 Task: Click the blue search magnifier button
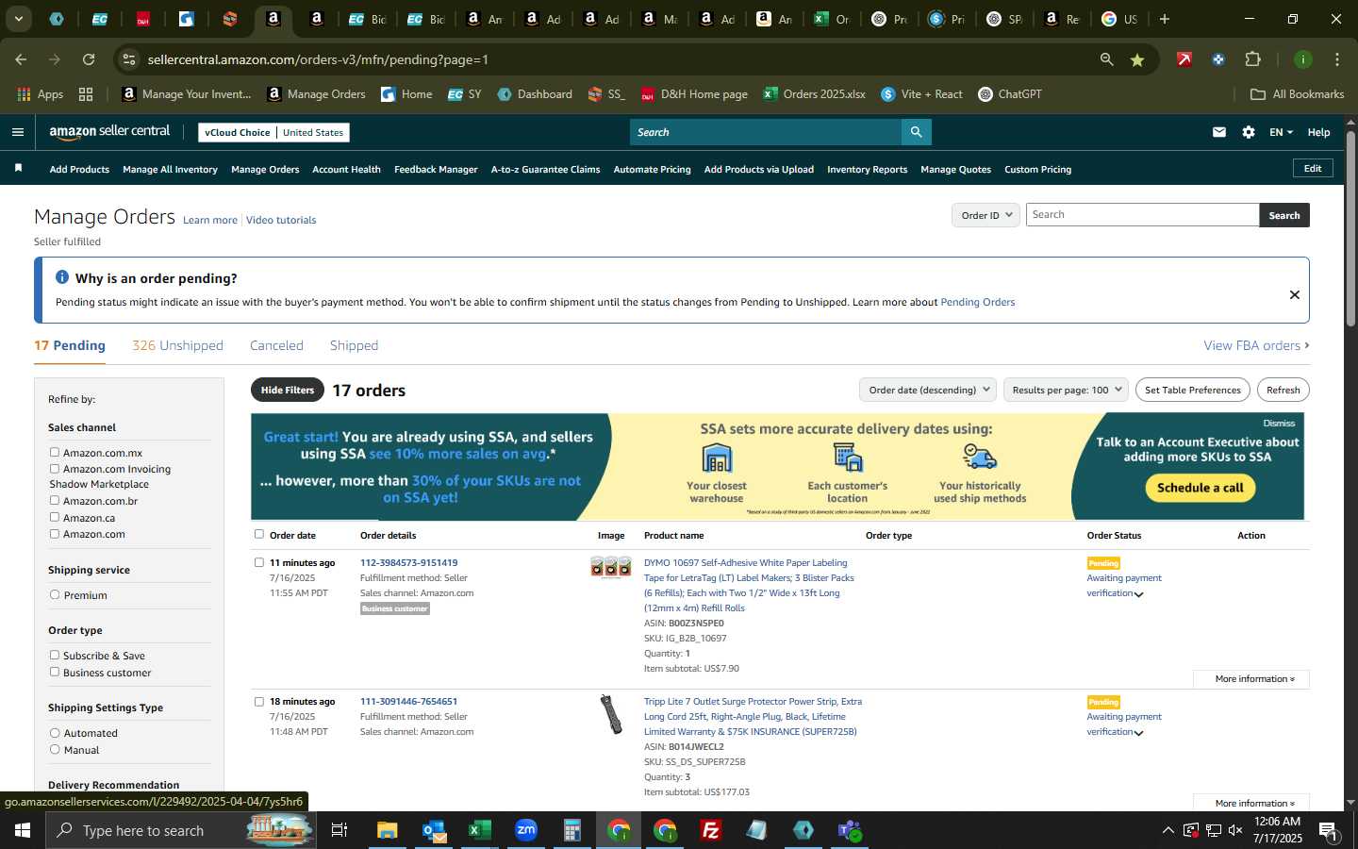click(916, 132)
